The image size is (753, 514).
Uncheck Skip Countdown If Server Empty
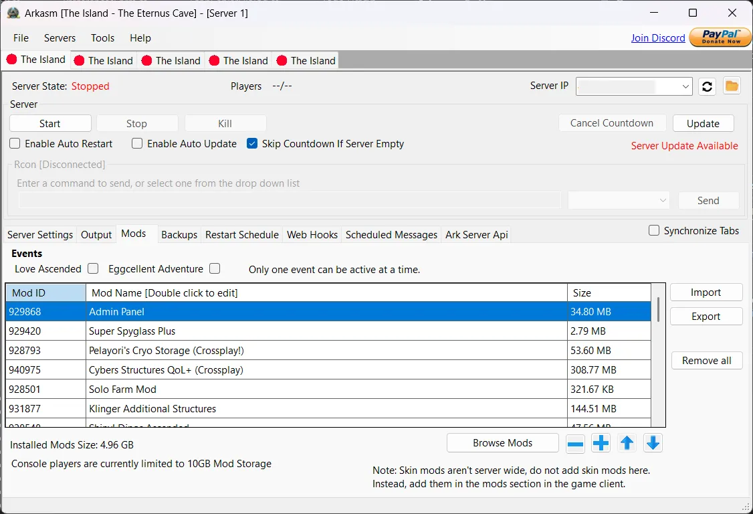click(252, 144)
